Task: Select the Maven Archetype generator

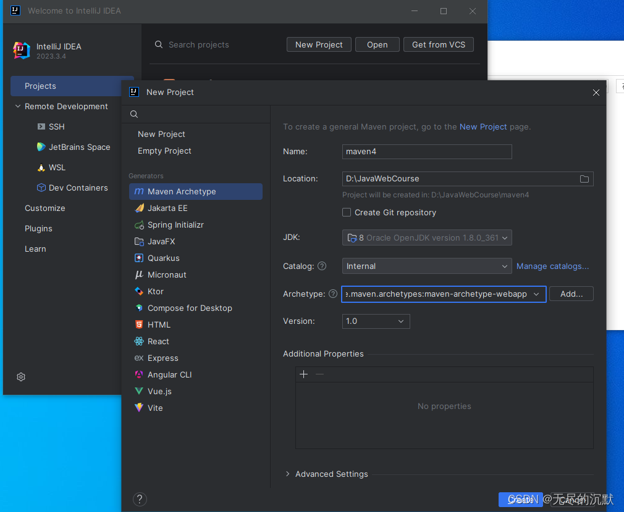Action: (x=195, y=191)
